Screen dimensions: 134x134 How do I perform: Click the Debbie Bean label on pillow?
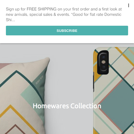coord(39,80)
